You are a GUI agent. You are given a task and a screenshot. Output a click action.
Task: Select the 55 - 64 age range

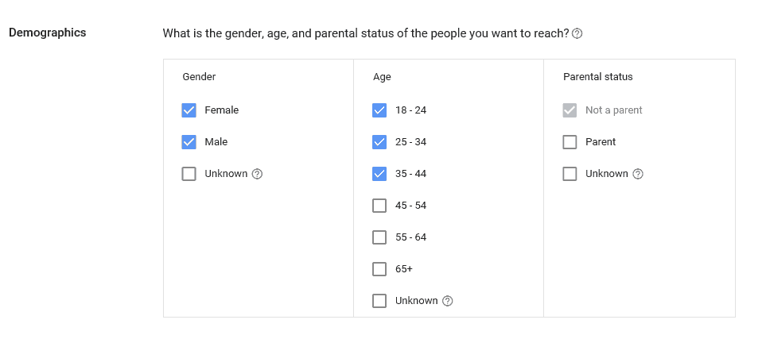[x=379, y=237]
